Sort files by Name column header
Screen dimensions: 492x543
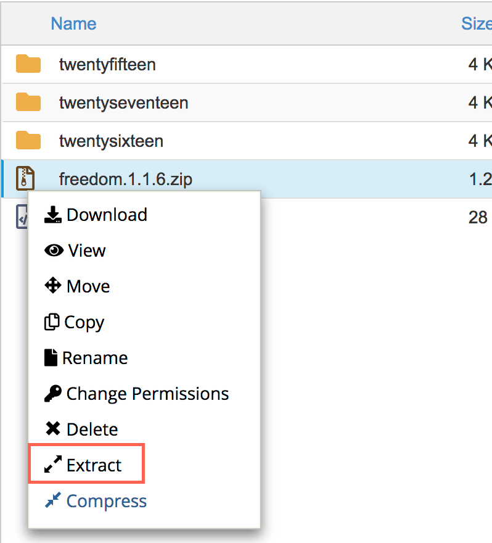pyautogui.click(x=73, y=24)
